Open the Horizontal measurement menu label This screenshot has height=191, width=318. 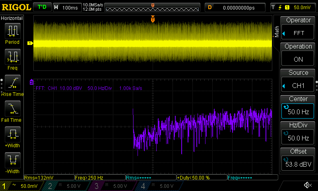pyautogui.click(x=12, y=18)
